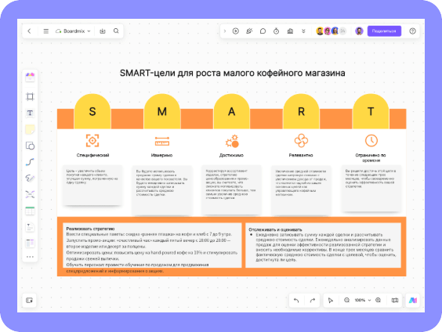The width and height of the screenshot is (442, 332).
Task: Select the yellow M arch shape
Action: [x=161, y=111]
